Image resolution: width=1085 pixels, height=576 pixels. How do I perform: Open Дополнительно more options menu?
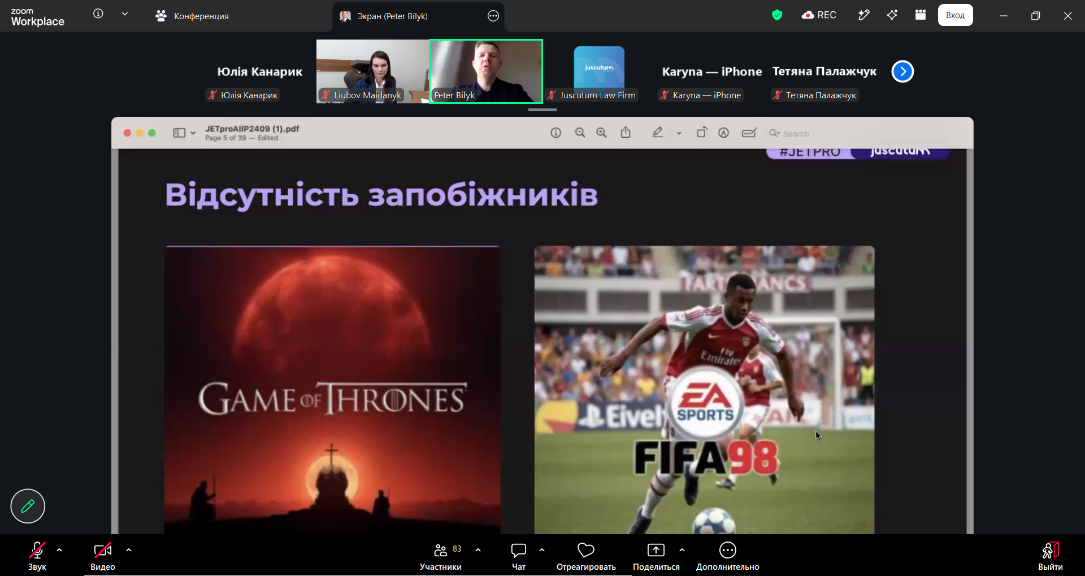pos(728,556)
